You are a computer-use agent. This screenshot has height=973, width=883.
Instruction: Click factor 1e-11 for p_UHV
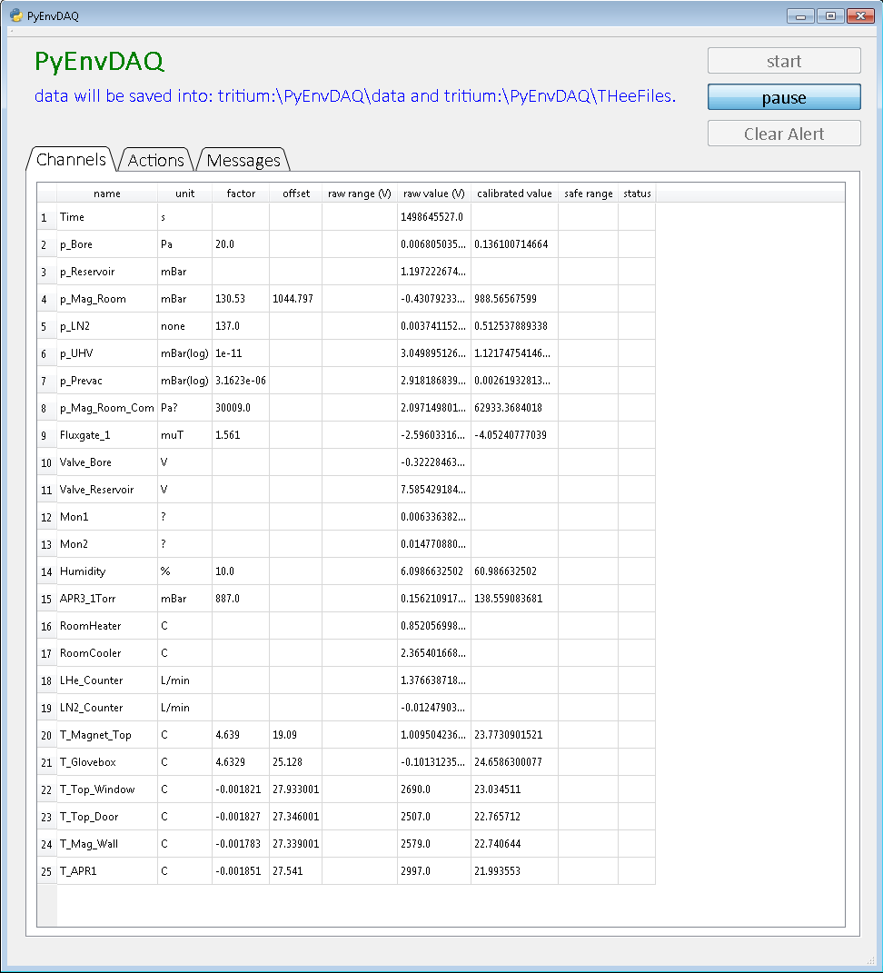tap(241, 353)
